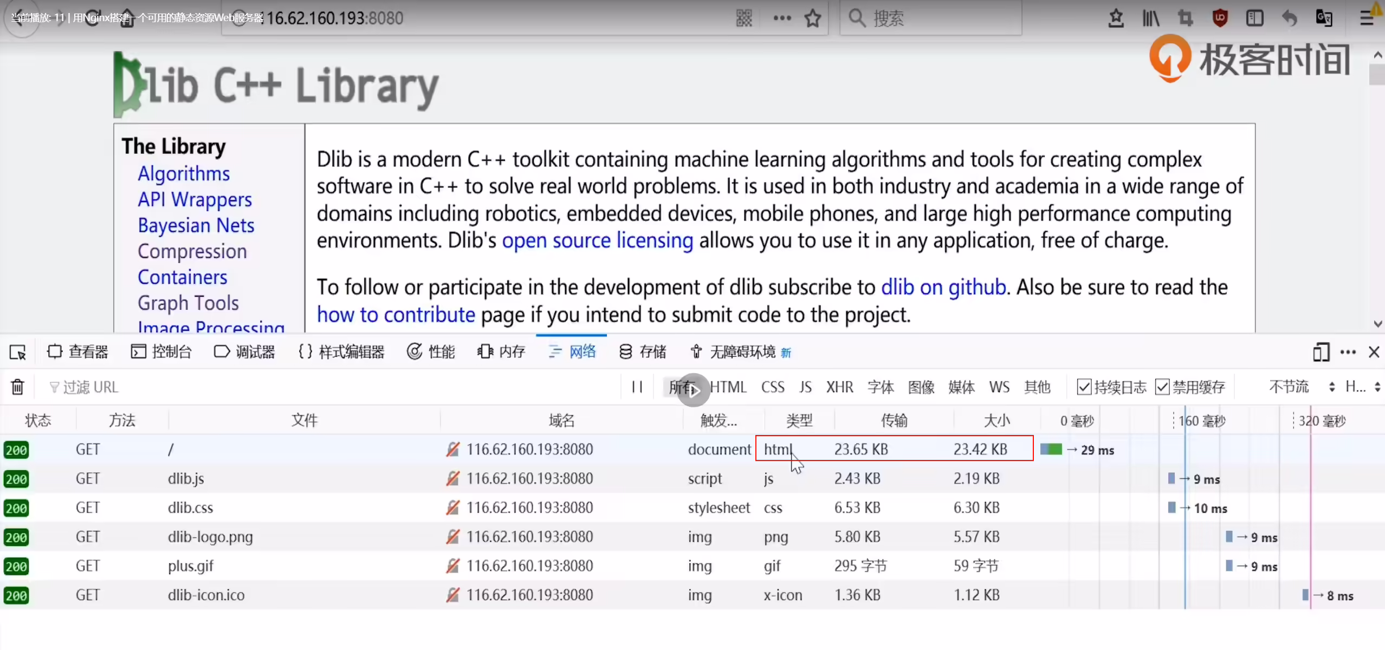The height and width of the screenshot is (650, 1385).
Task: Open the Bayesian Nets link
Action: tap(196, 225)
